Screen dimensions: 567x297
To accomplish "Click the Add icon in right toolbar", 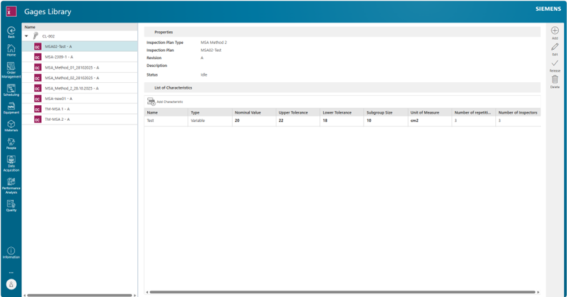I will 555,31.
